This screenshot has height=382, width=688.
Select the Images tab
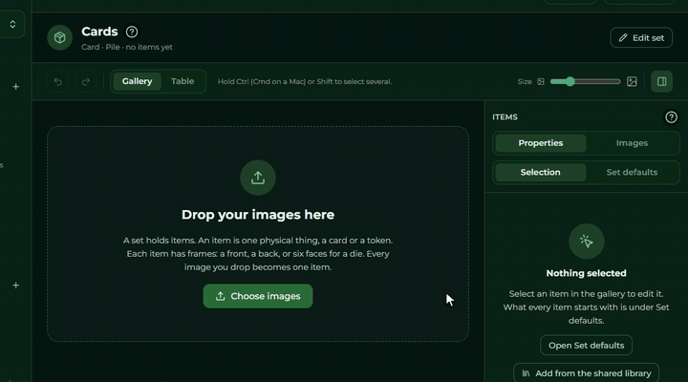click(x=632, y=143)
